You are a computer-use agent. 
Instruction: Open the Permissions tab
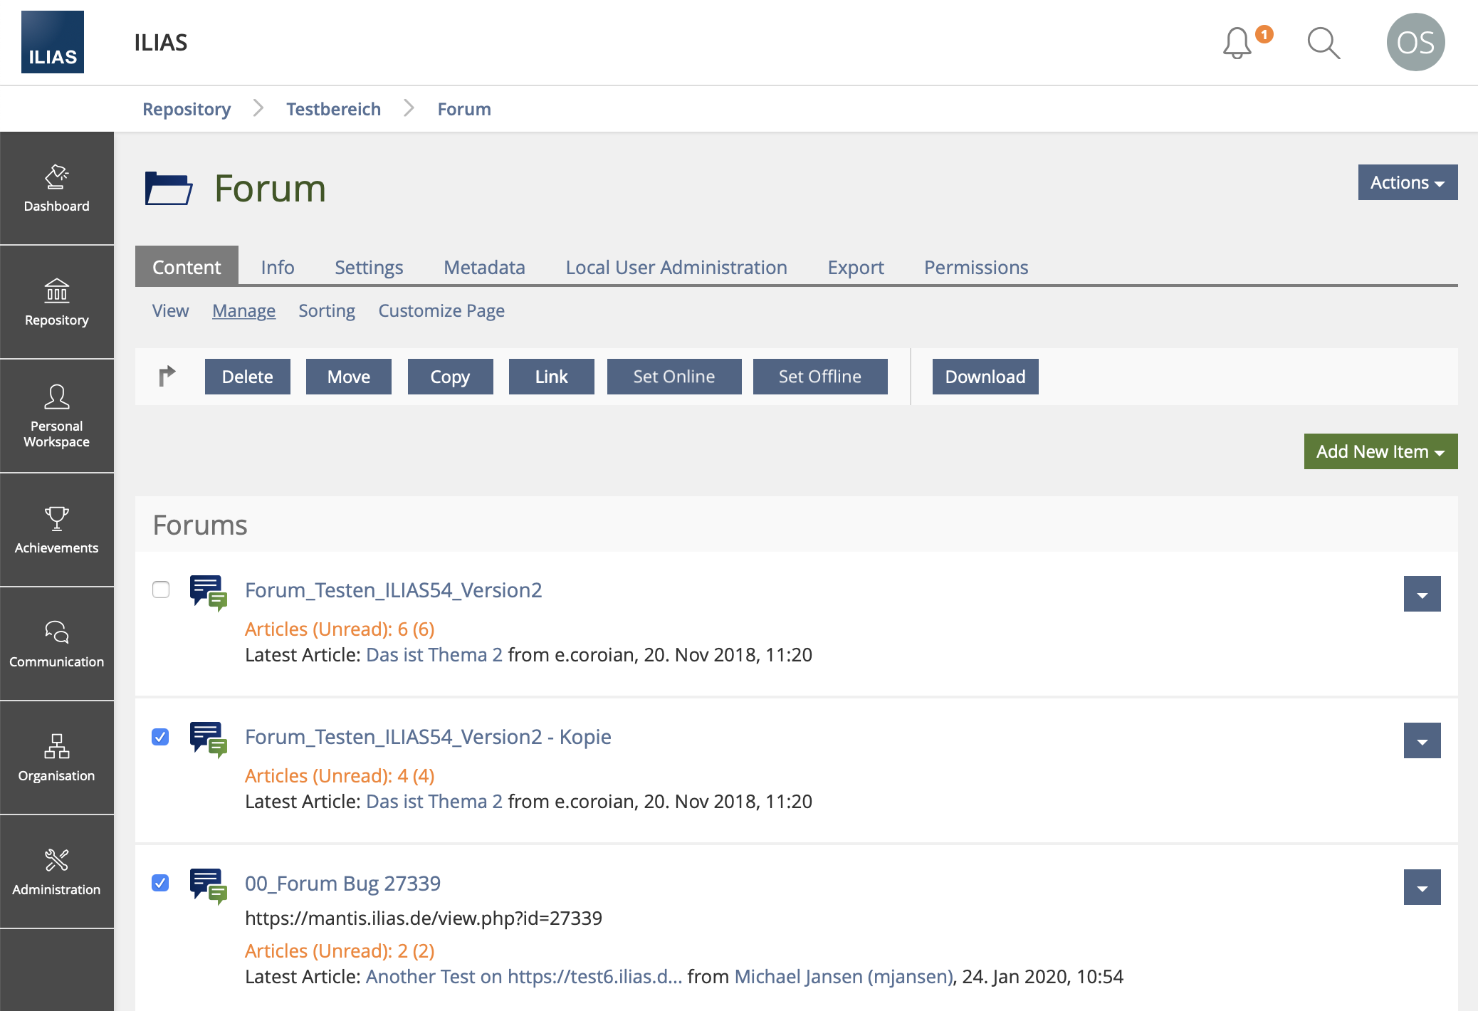tap(975, 267)
